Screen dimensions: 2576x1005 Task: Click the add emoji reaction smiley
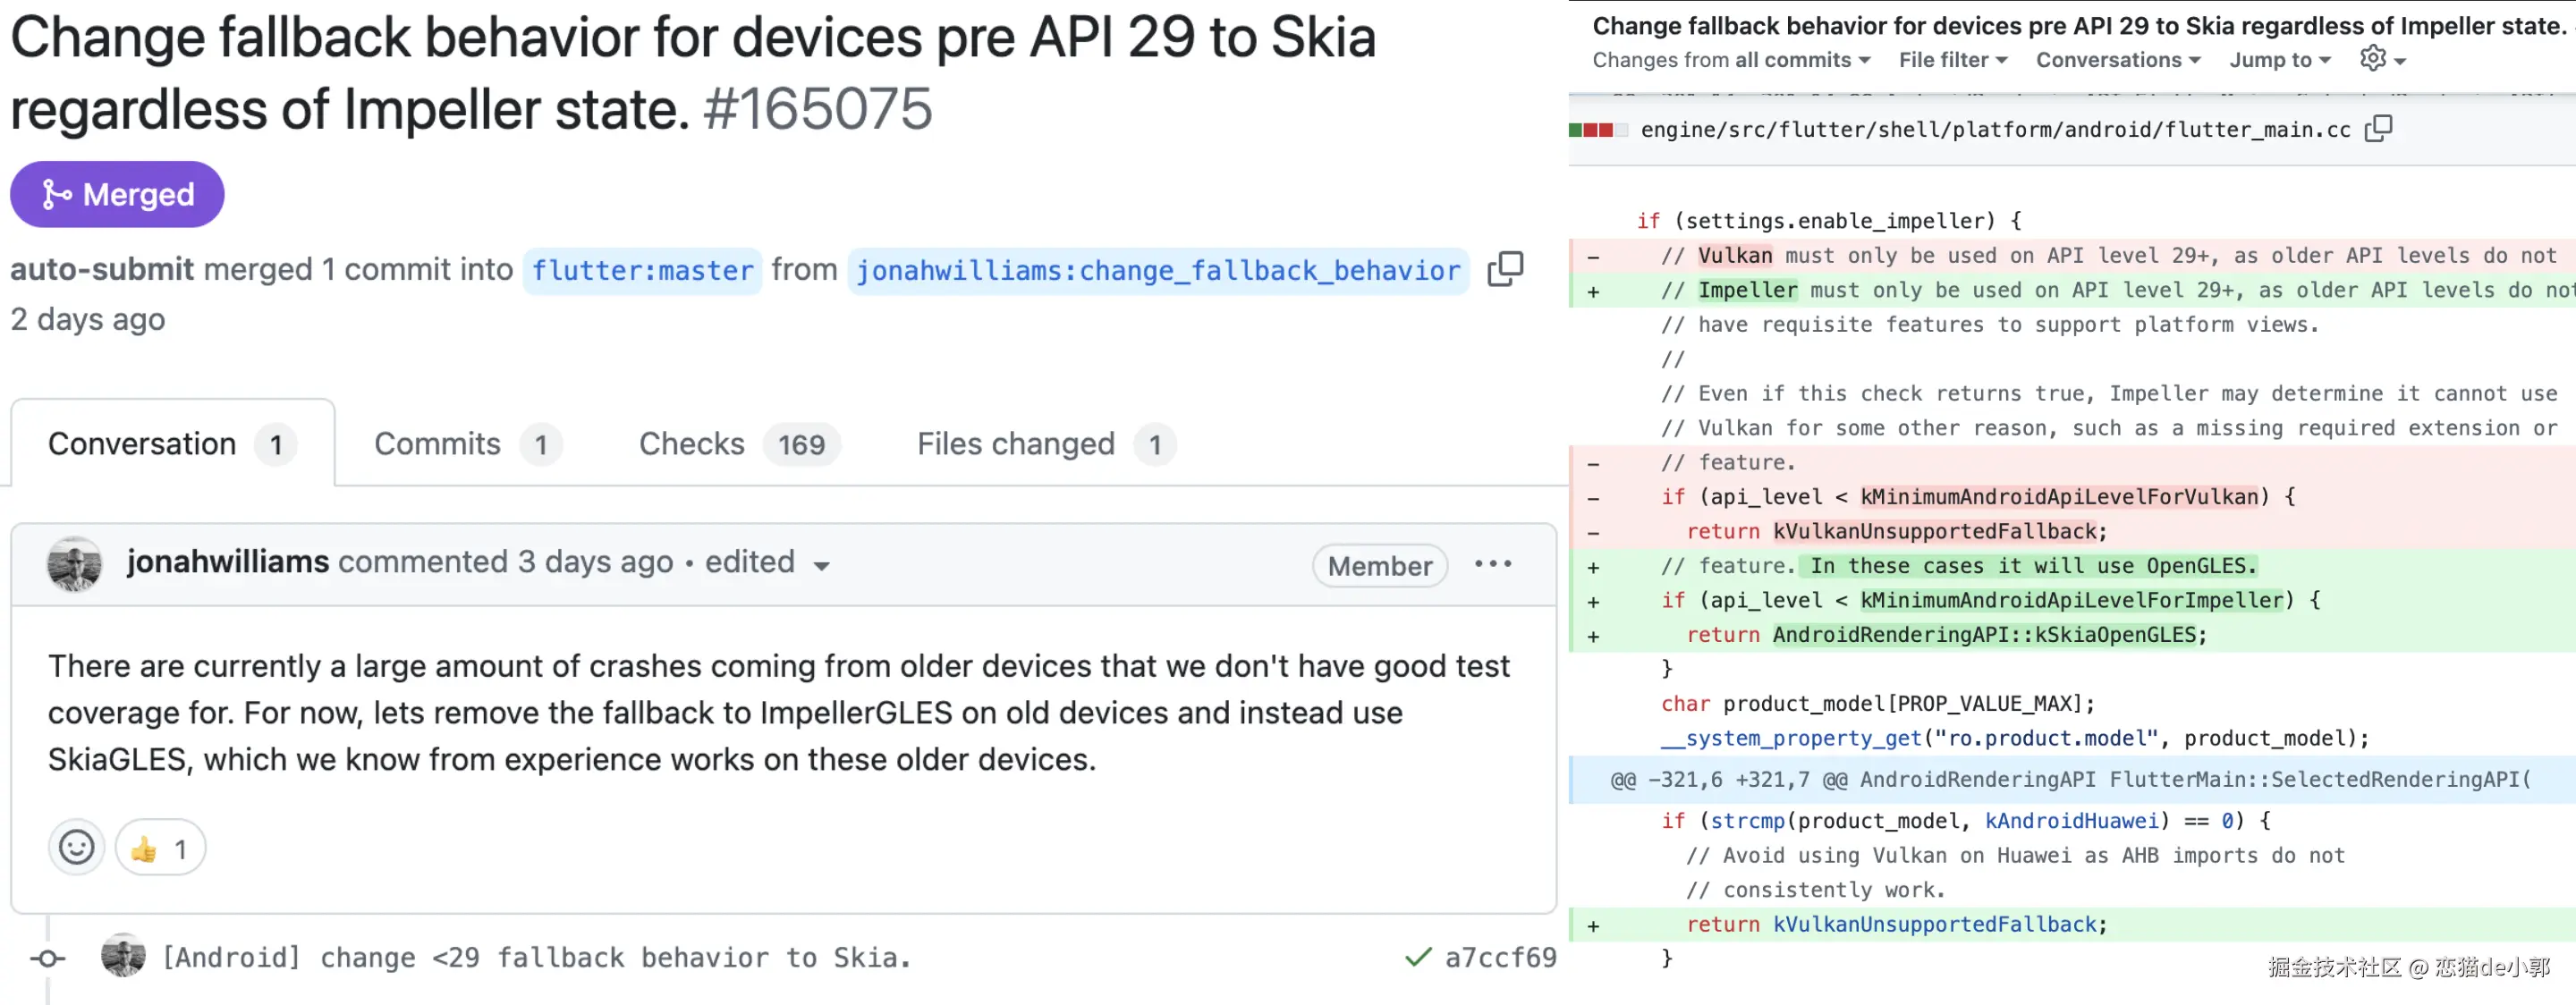pyautogui.click(x=76, y=848)
